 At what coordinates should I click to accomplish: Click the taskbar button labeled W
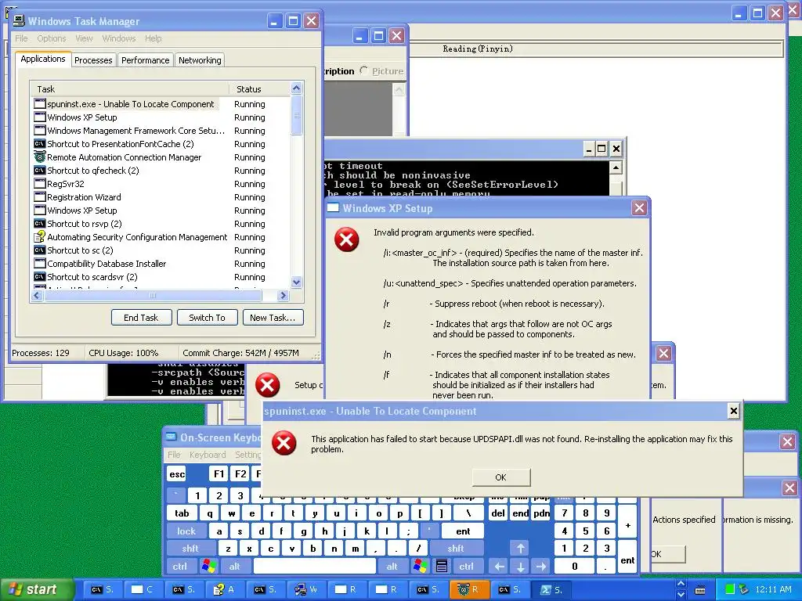[306, 589]
